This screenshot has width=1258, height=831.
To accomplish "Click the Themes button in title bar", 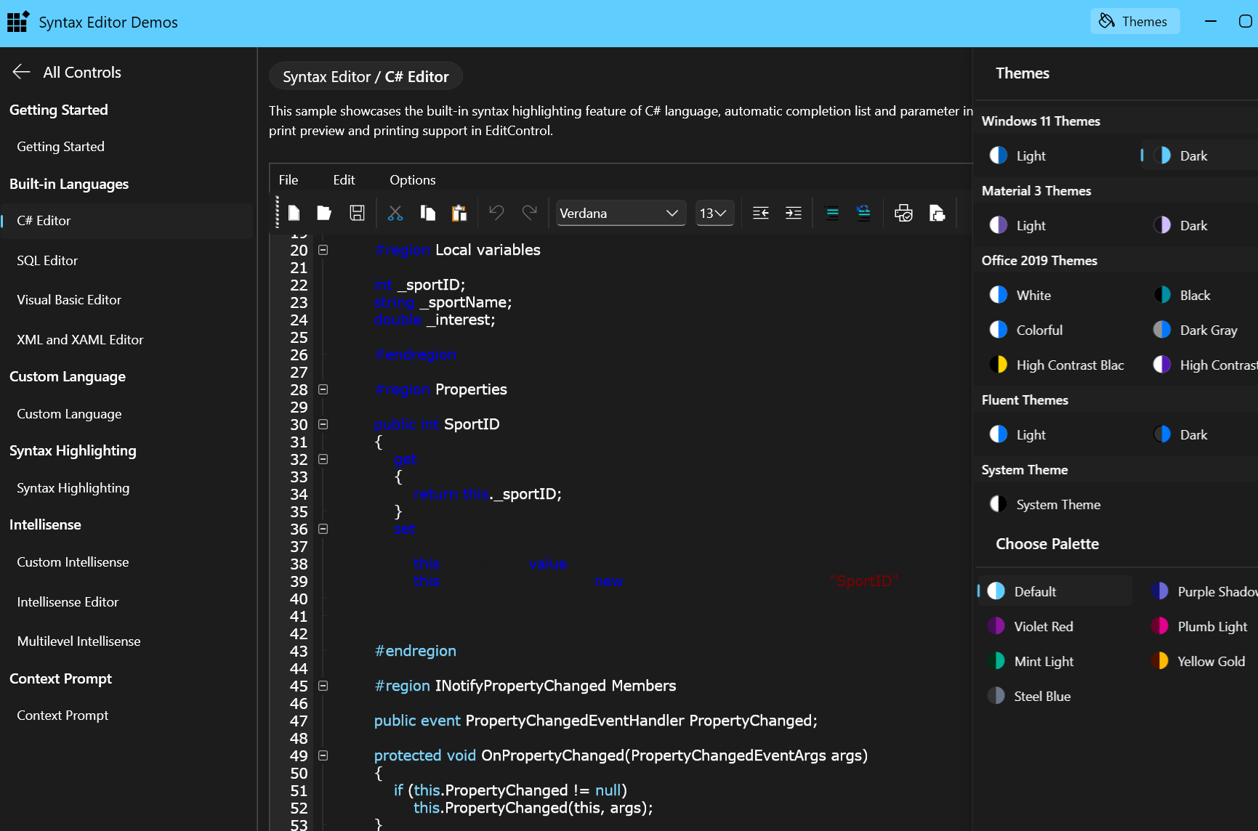I will (x=1134, y=22).
